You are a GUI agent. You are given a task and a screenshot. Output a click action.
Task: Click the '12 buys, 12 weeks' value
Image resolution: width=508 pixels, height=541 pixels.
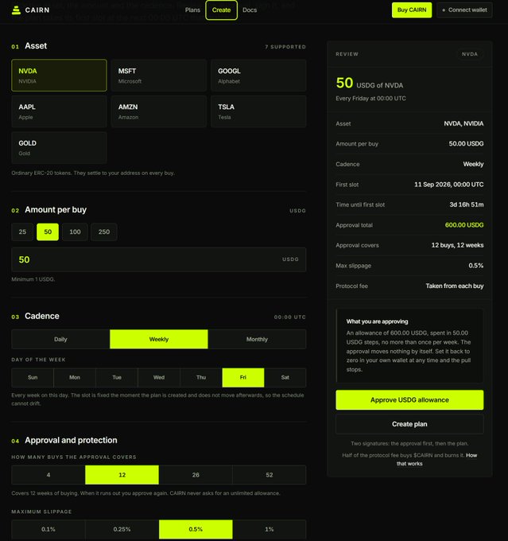[457, 245]
